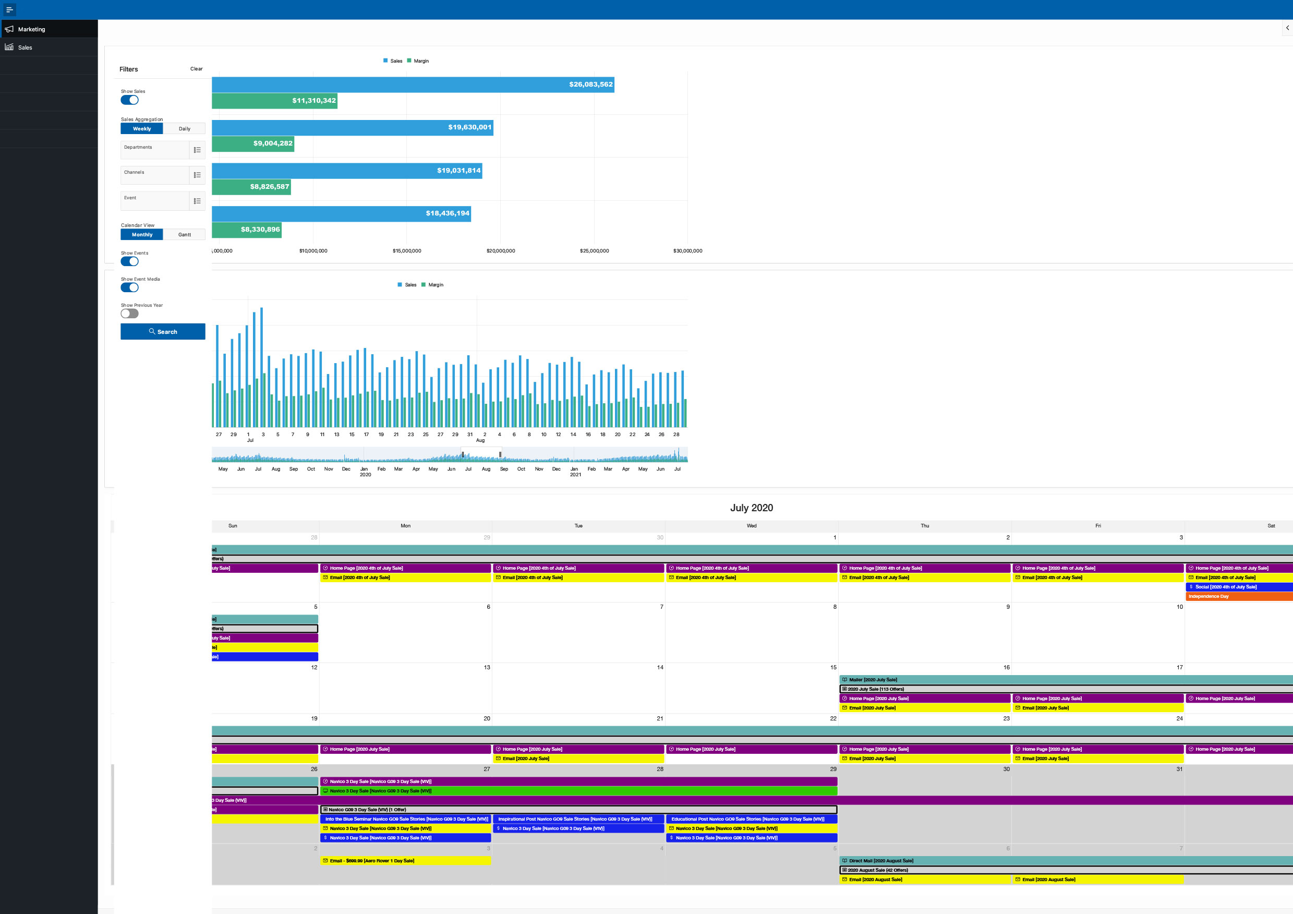Viewport: 1293px width, 914px height.
Task: Enable the Show Previous Year switch
Action: (129, 314)
